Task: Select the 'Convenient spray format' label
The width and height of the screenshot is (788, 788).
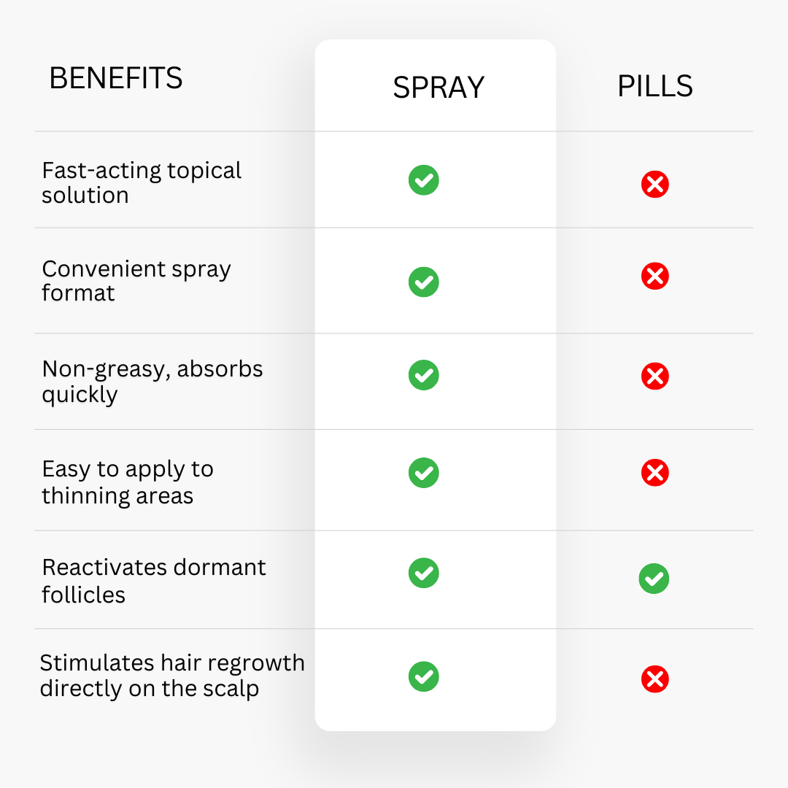Action: click(136, 281)
